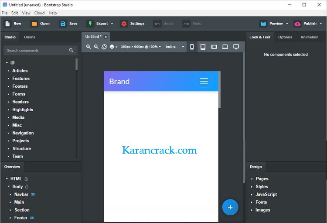This screenshot has width=327, height=223.
Task: Click the search magnifier icon
Action: [x=72, y=50]
